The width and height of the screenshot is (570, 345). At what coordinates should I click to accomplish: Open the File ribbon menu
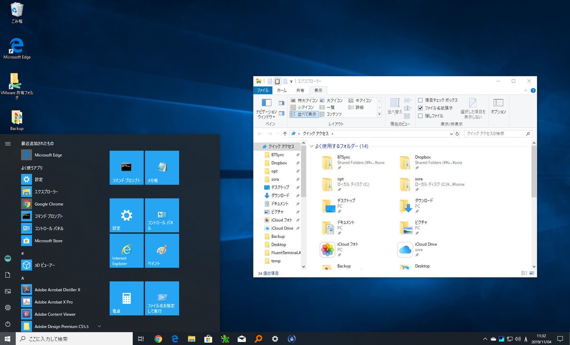point(263,90)
